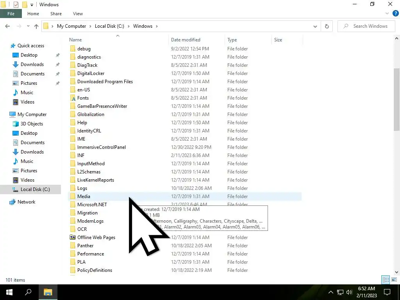Open the Share ribbon tab

click(x=56, y=14)
